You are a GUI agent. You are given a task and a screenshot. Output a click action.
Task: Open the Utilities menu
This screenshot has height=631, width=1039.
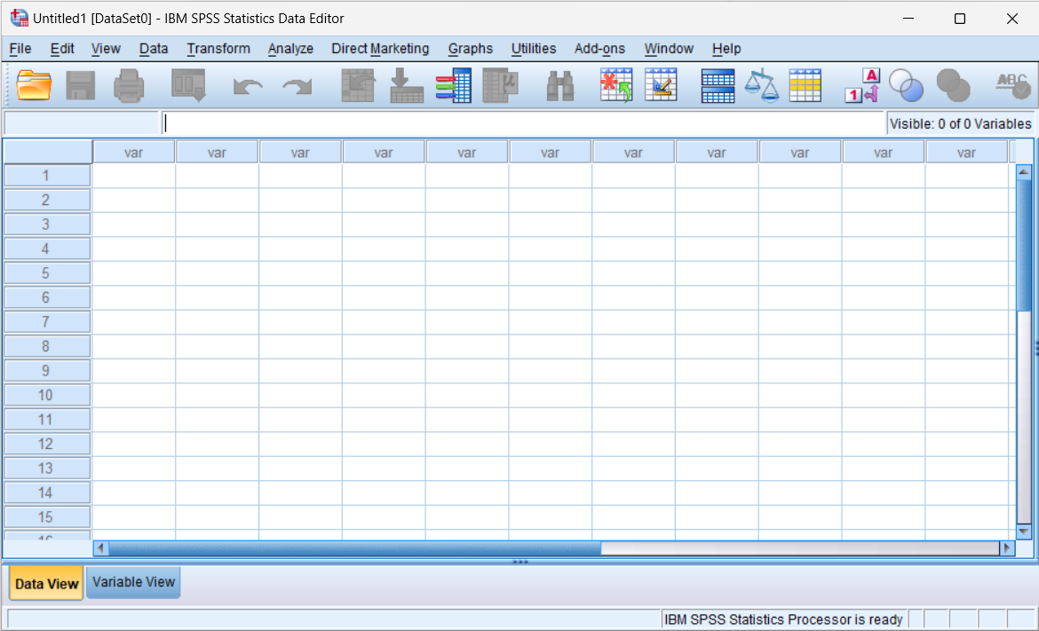(533, 49)
